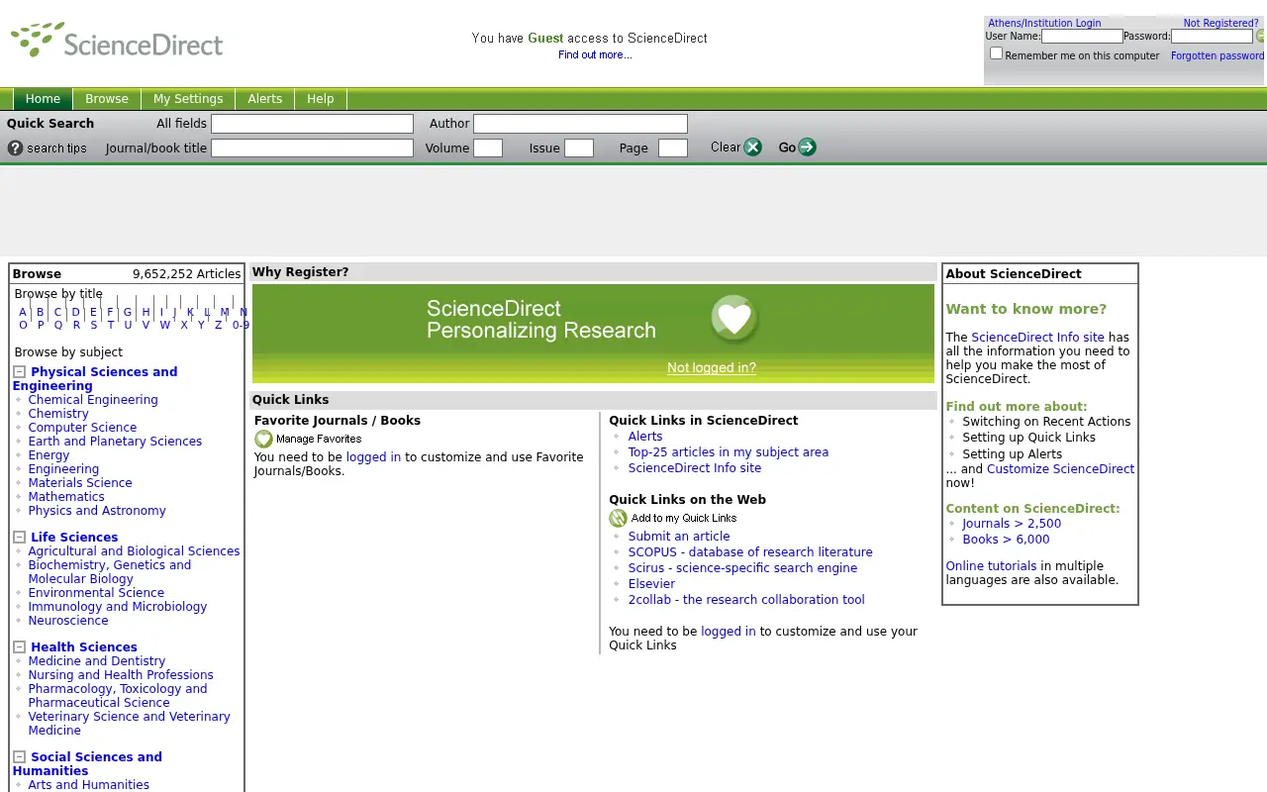Viewport: 1267px width, 792px height.
Task: Click the ScienceDirect logo
Action: coord(117,40)
